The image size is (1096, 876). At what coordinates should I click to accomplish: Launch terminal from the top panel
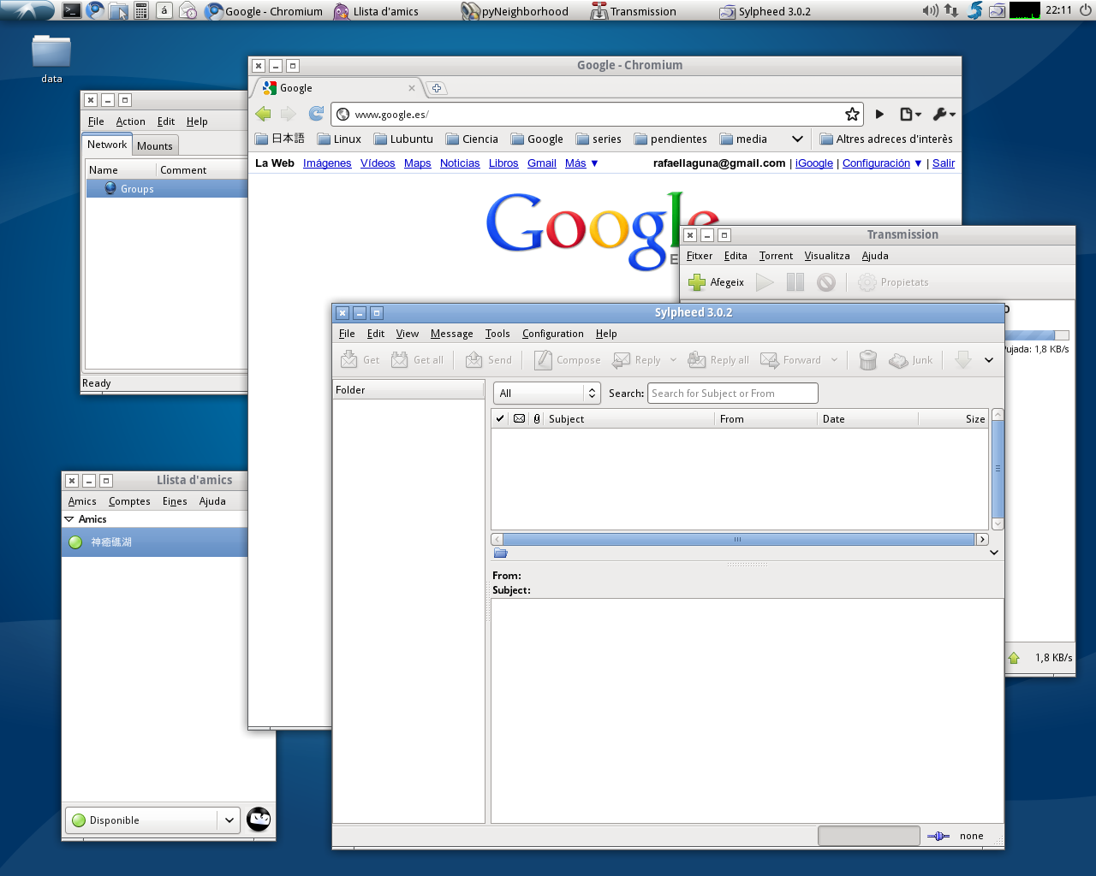click(72, 10)
